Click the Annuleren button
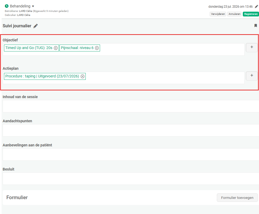 [x=234, y=14]
